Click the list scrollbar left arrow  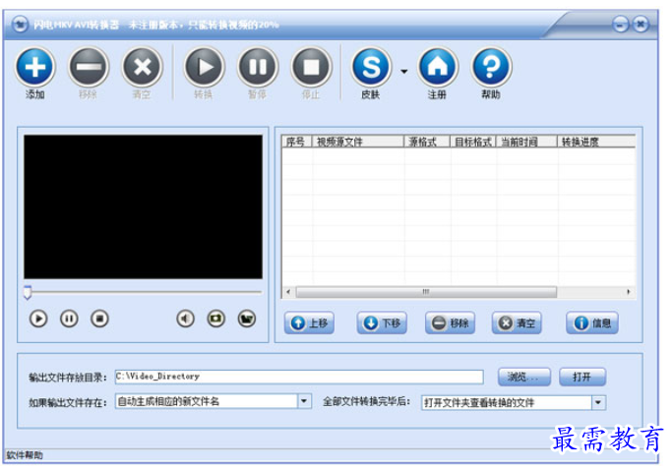click(x=288, y=292)
